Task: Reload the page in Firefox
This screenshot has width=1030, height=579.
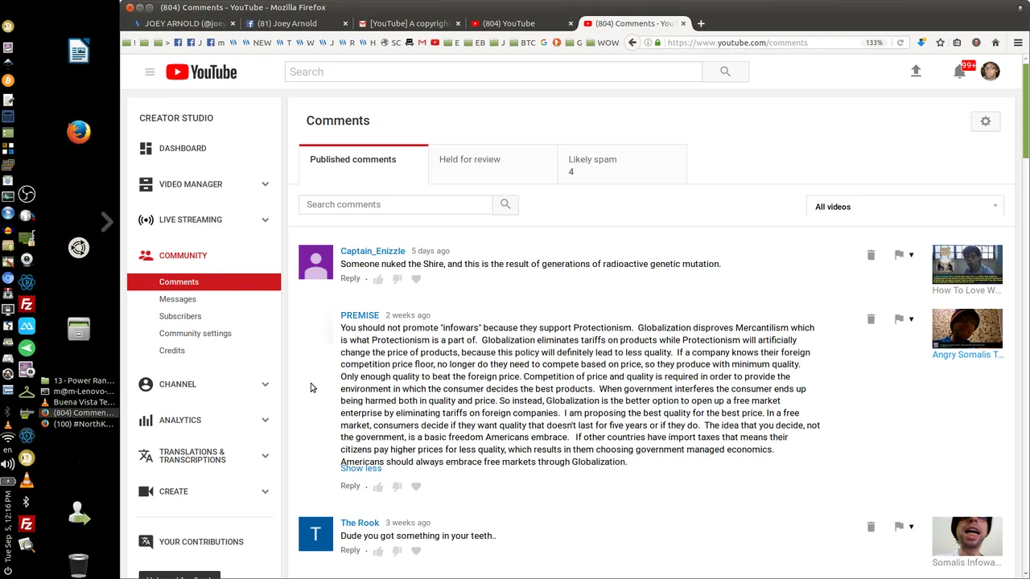Action: click(x=900, y=43)
